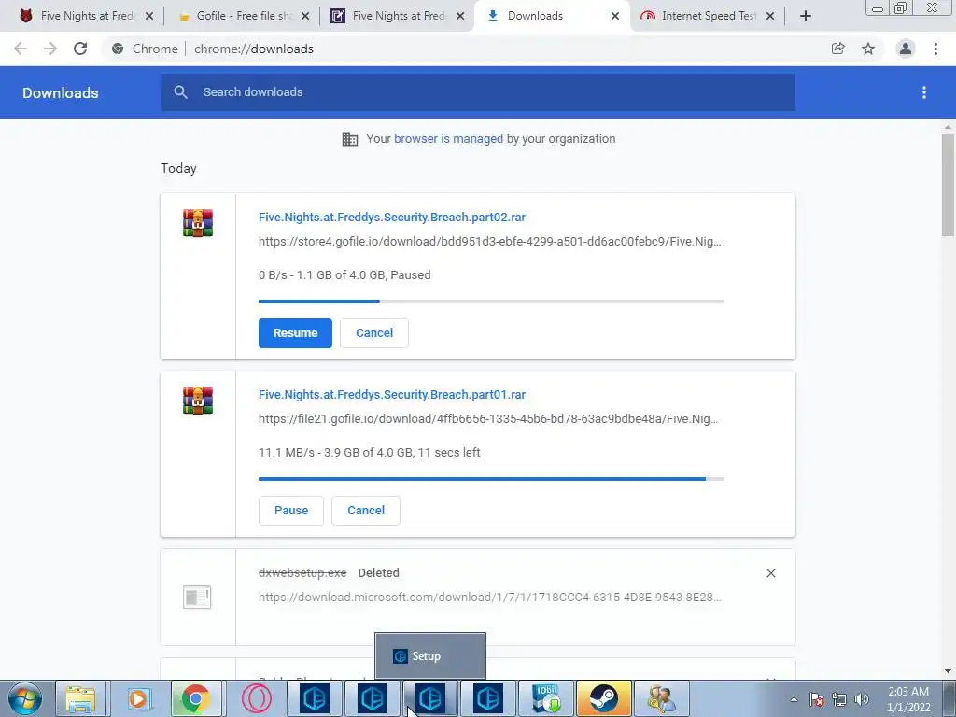Click the site info Chrome icon
The image size is (956, 717).
click(x=118, y=49)
